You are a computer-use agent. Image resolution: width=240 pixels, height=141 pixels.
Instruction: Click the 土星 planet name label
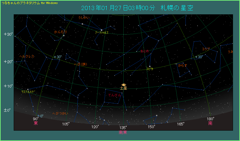[123, 89]
